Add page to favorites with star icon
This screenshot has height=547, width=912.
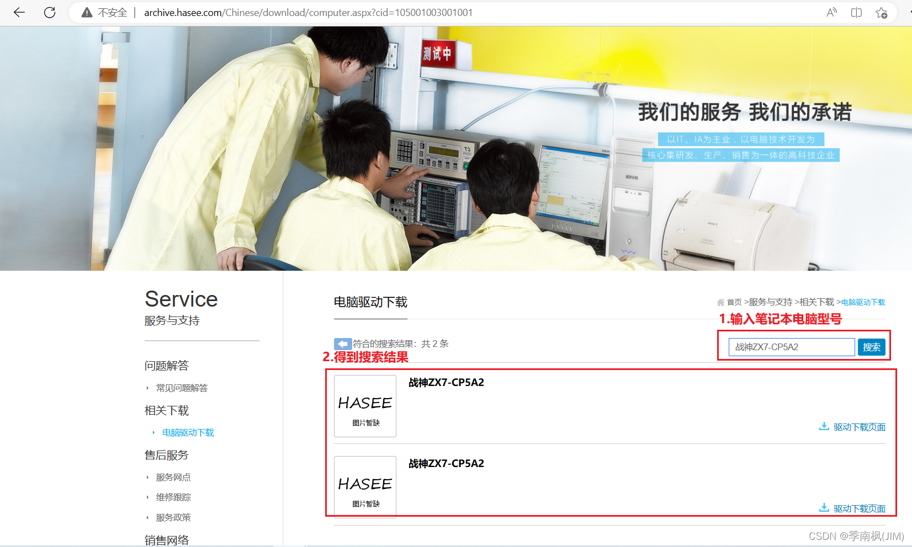pyautogui.click(x=881, y=12)
